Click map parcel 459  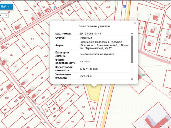[96, 8]
